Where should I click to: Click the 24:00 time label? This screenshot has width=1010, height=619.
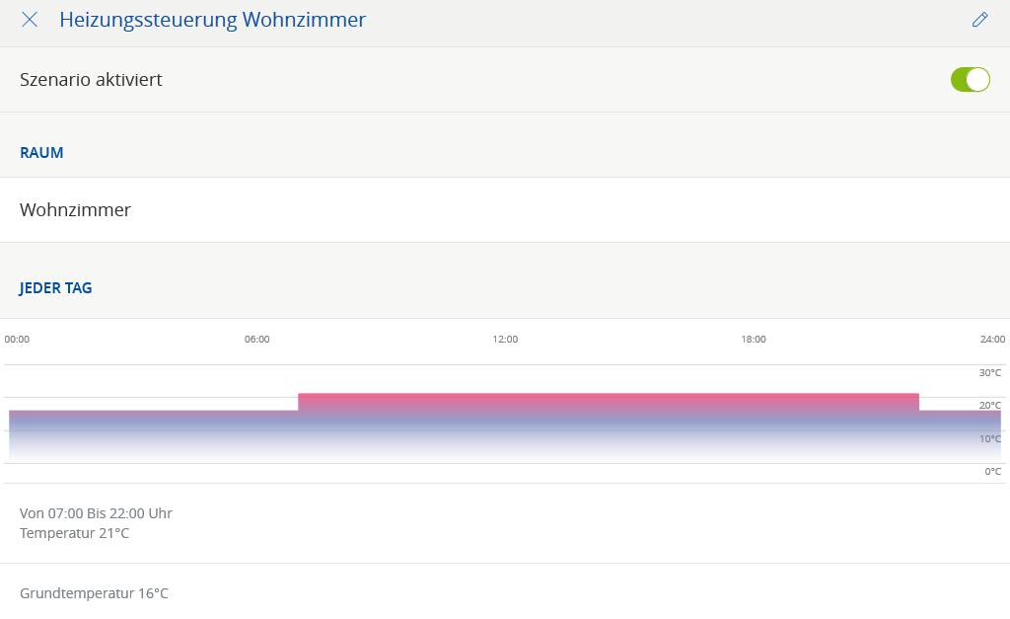[x=992, y=339]
